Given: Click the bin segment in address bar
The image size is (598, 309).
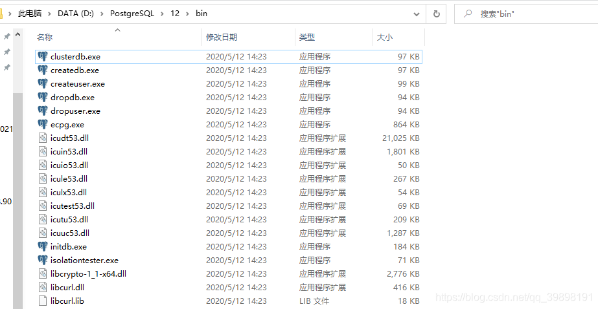Looking at the screenshot, I should (x=201, y=14).
